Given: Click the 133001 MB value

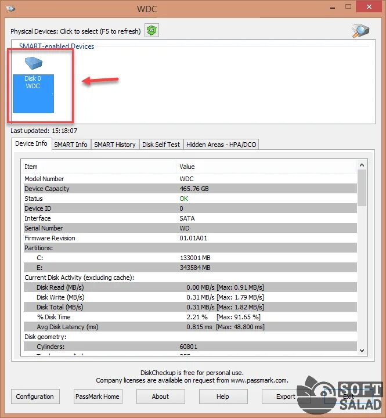Looking at the screenshot, I should (195, 258).
